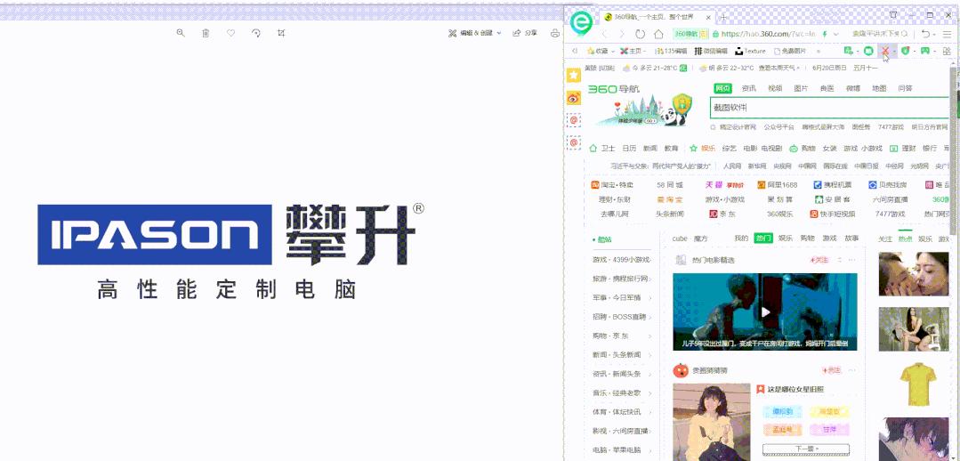Select the 热门 feed tab
Image resolution: width=960 pixels, height=461 pixels.
point(762,239)
